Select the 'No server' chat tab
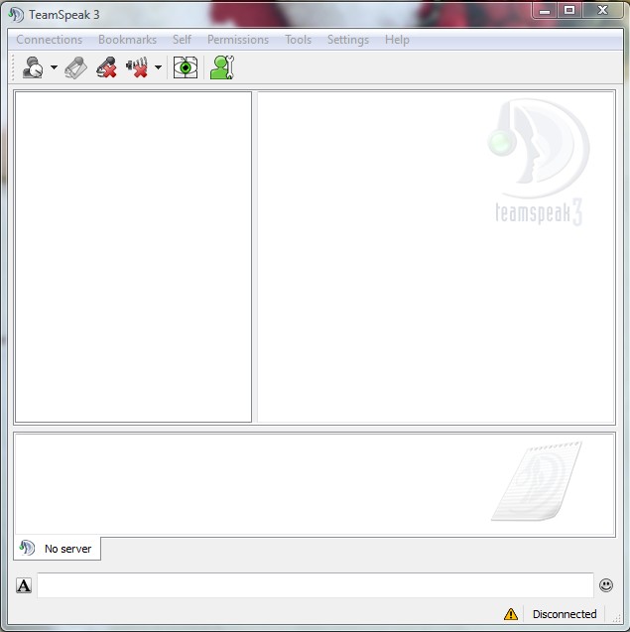Image resolution: width=630 pixels, height=632 pixels. tap(58, 549)
